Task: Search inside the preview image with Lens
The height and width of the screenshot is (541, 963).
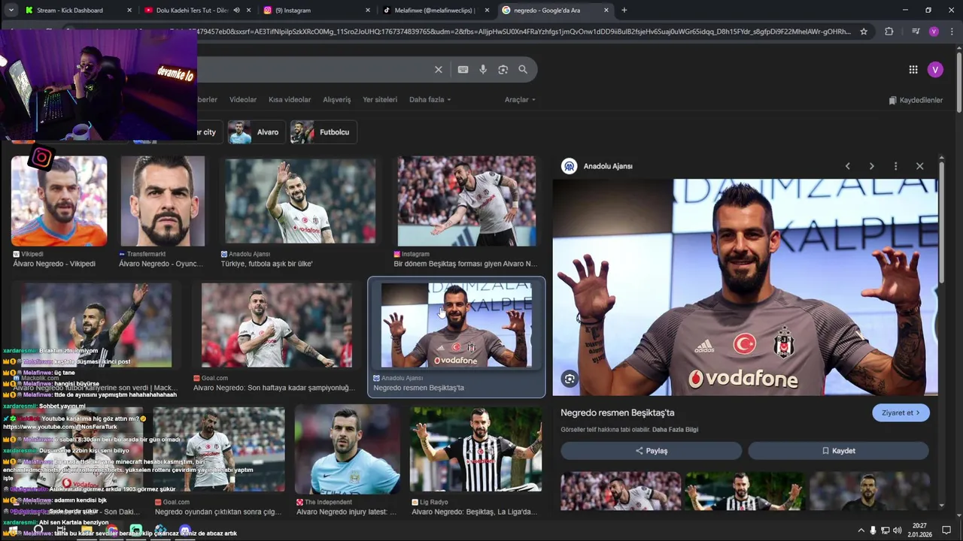Action: 570,379
